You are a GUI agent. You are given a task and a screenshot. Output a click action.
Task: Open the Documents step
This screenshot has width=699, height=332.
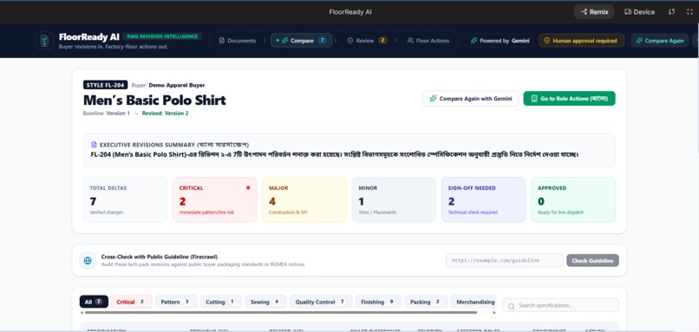click(x=238, y=41)
